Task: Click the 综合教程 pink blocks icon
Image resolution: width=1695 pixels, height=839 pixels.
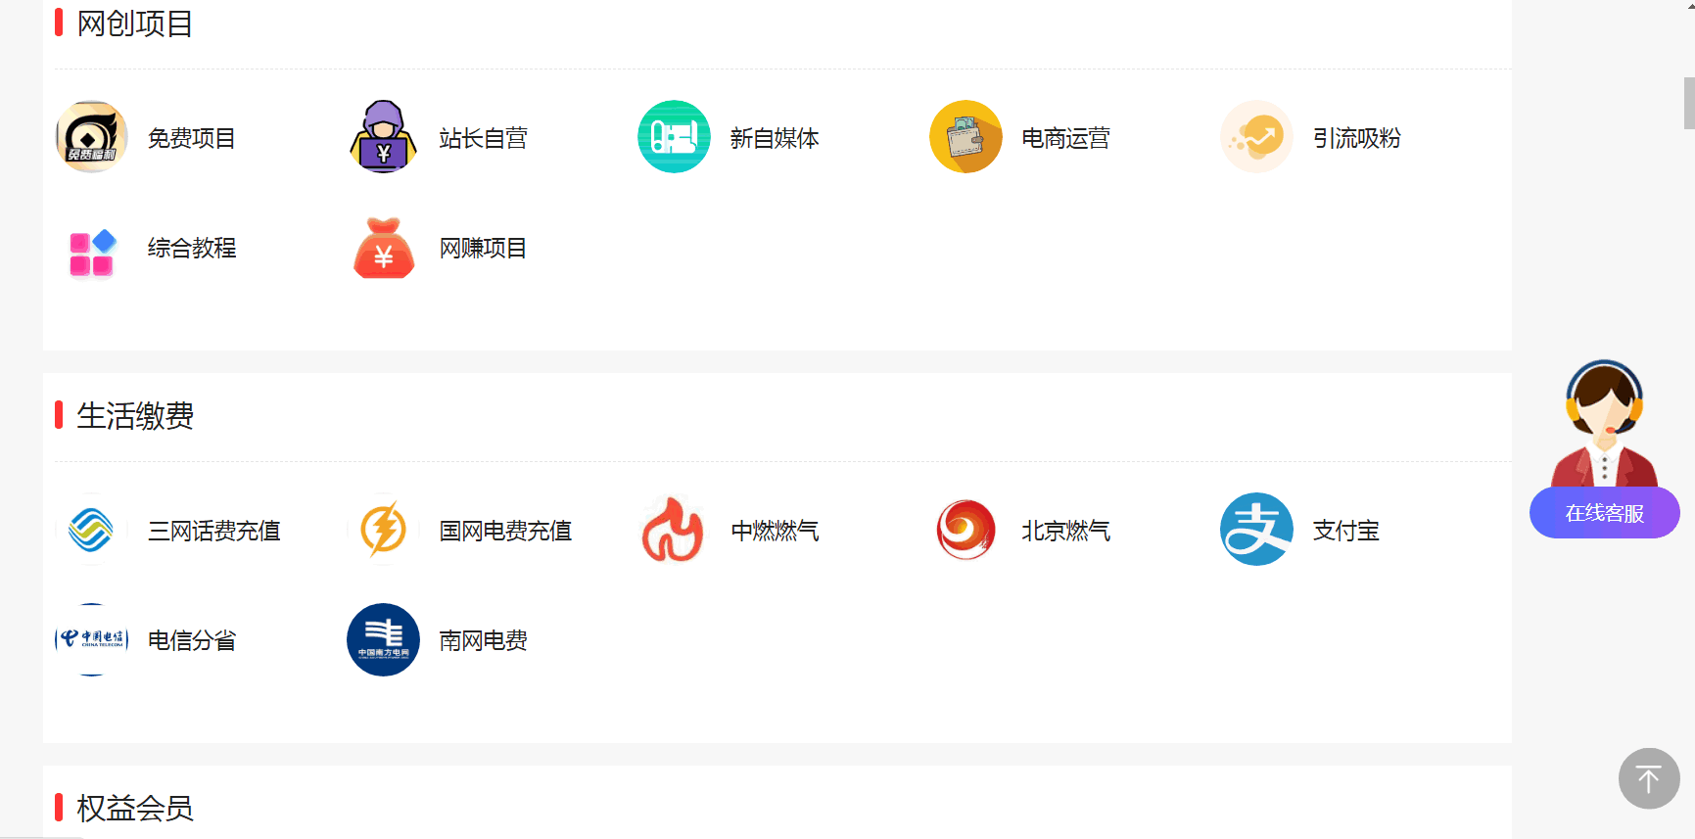Action: pos(91,249)
